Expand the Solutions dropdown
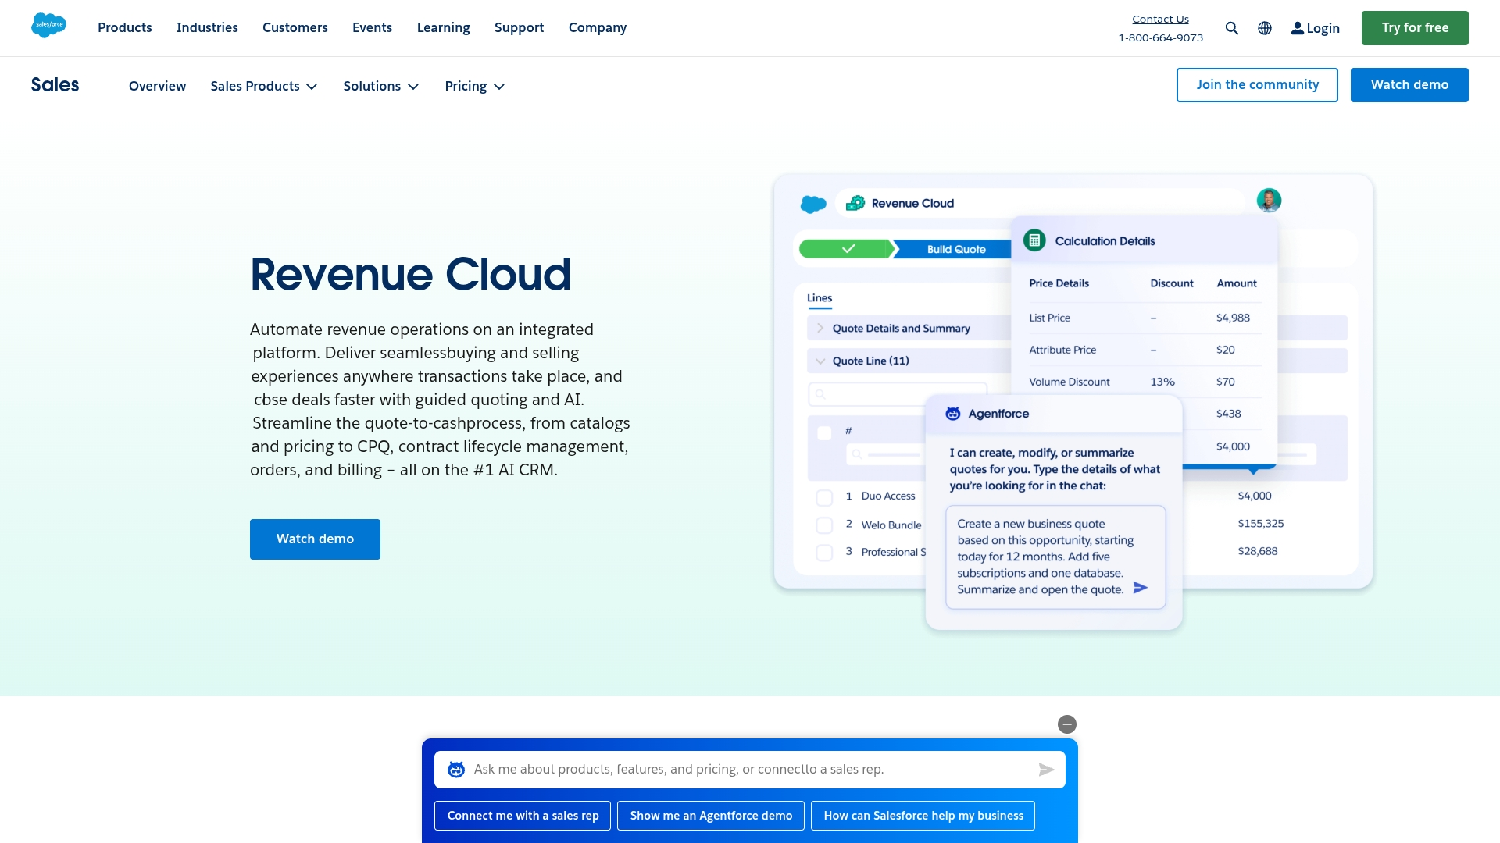The width and height of the screenshot is (1500, 843). (x=381, y=86)
